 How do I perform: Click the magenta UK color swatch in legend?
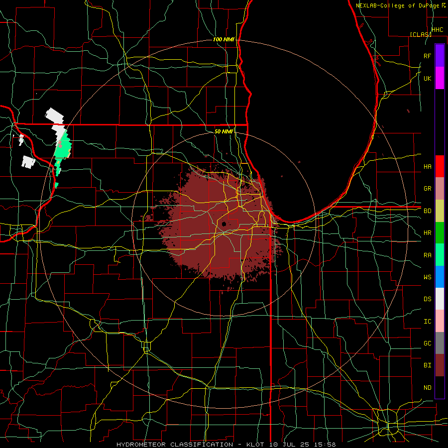[440, 78]
